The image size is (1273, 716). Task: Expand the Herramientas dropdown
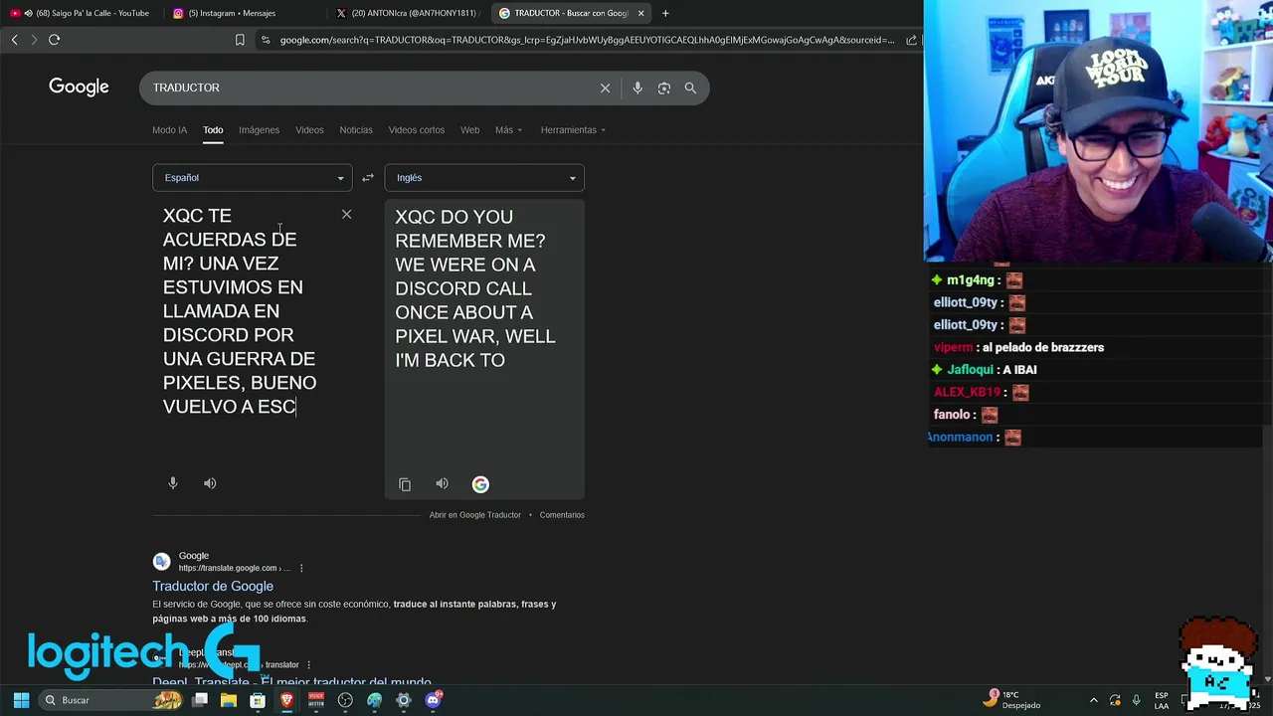573,130
